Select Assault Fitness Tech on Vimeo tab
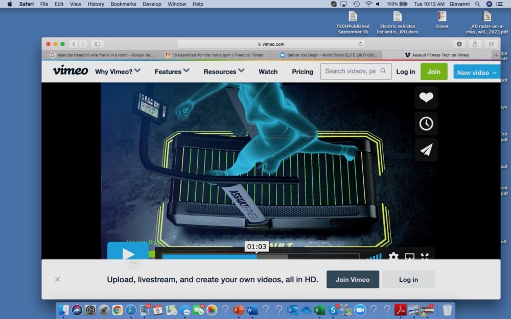Viewport: 511px width, 319px height. tap(437, 55)
